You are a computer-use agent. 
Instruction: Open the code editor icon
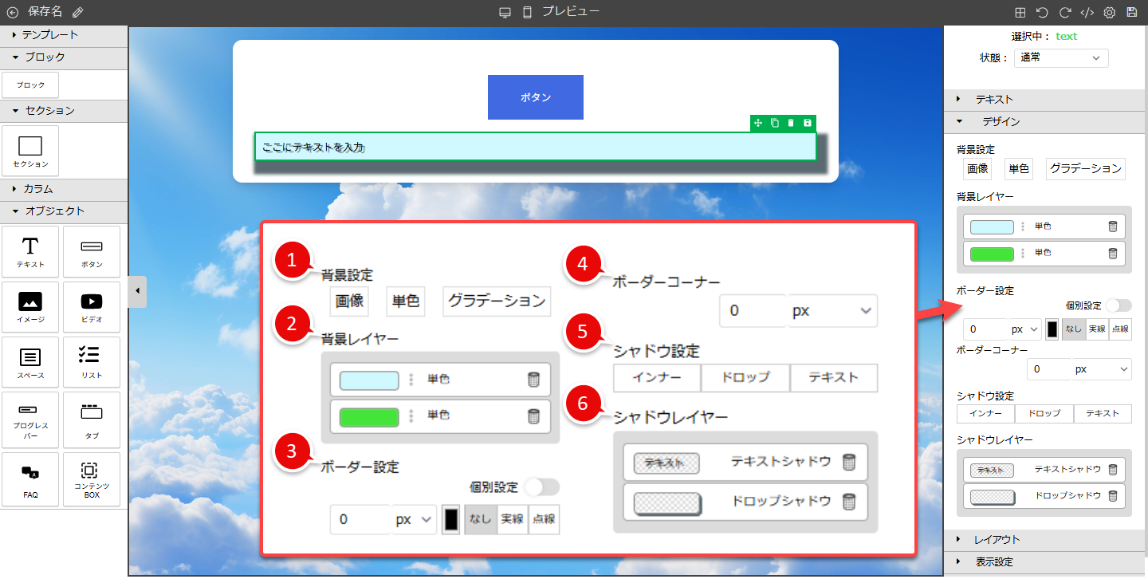pos(1087,13)
